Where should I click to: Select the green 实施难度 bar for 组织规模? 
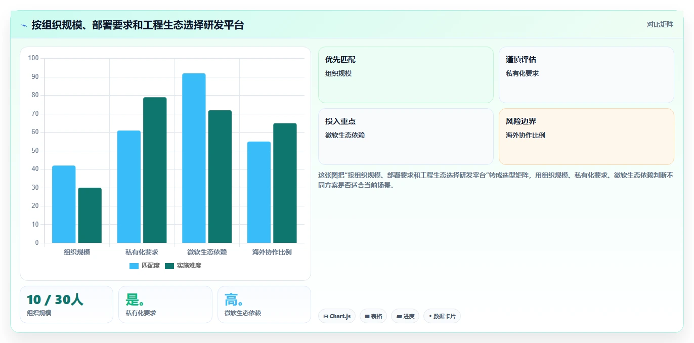90,216
